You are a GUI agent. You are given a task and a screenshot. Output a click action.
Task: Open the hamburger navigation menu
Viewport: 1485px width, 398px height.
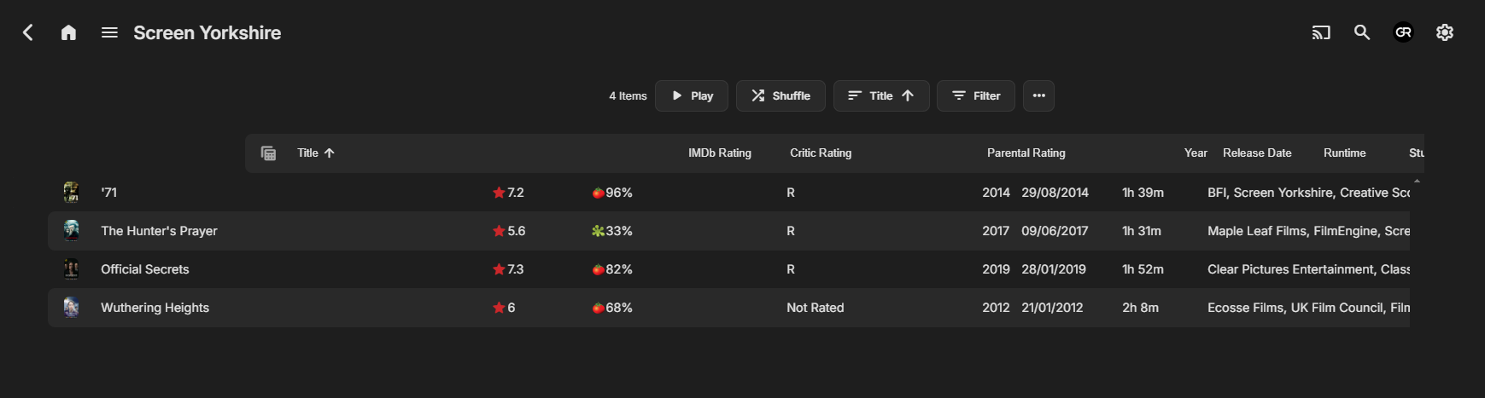109,32
